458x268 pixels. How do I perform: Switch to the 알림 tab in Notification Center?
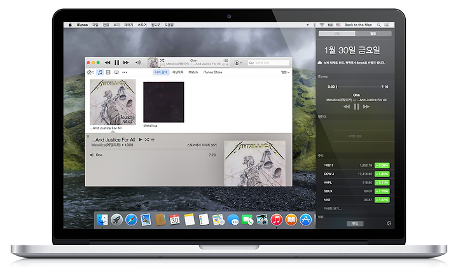(x=373, y=34)
